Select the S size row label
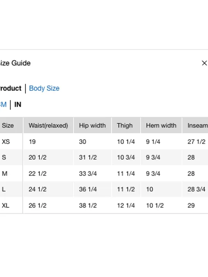This screenshot has height=277, width=208. tap(4, 157)
